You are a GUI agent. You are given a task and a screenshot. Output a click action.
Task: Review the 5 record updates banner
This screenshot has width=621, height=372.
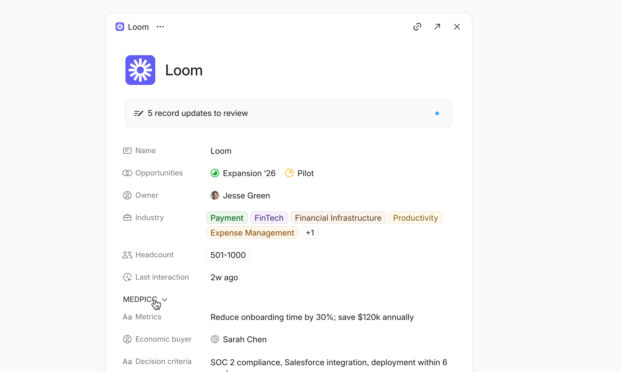[x=289, y=113]
